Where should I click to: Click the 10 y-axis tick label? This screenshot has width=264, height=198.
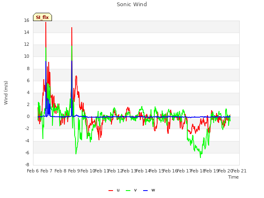(x=26, y=57)
